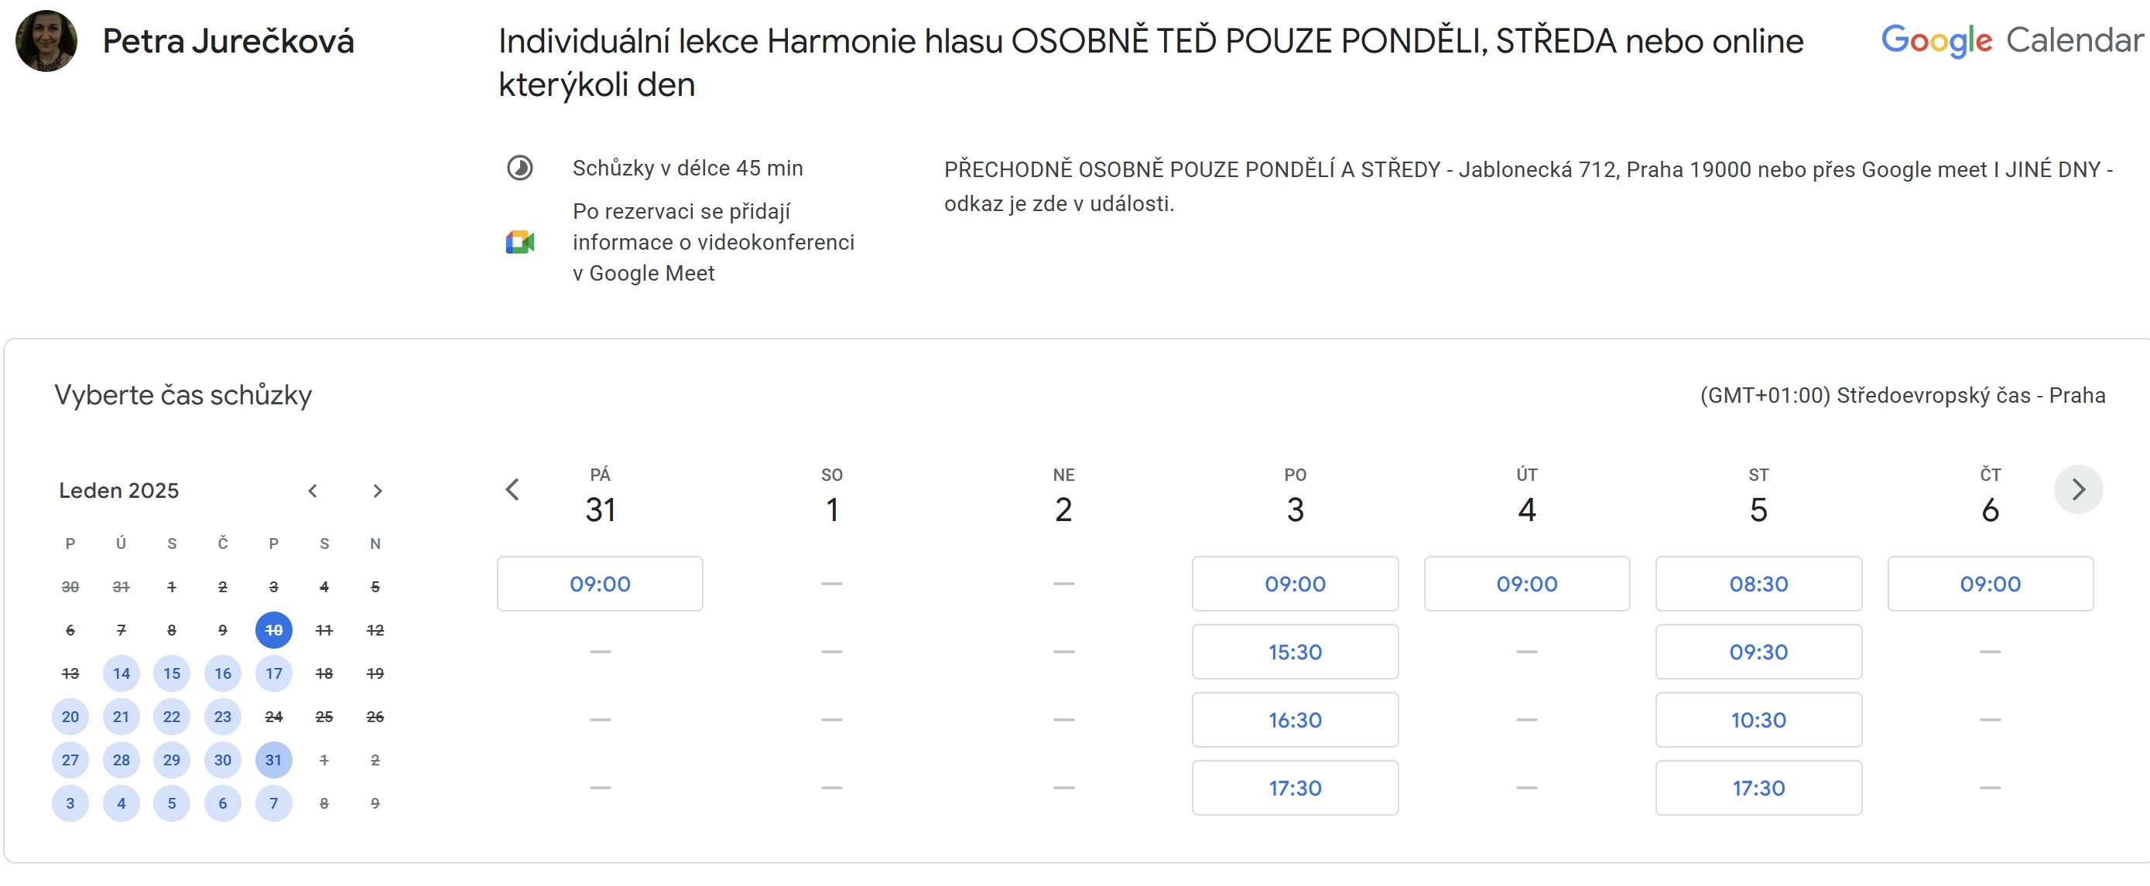
Task: Select the 09:00 slot on Friday 31
Action: pyautogui.click(x=599, y=584)
